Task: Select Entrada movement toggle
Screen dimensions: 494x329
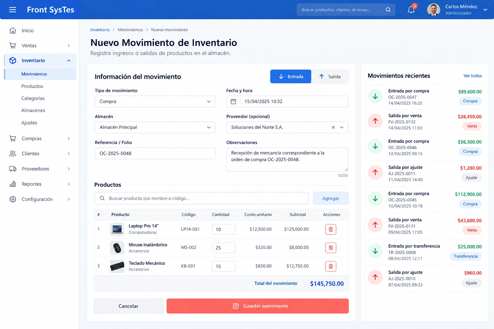Action: tap(291, 76)
